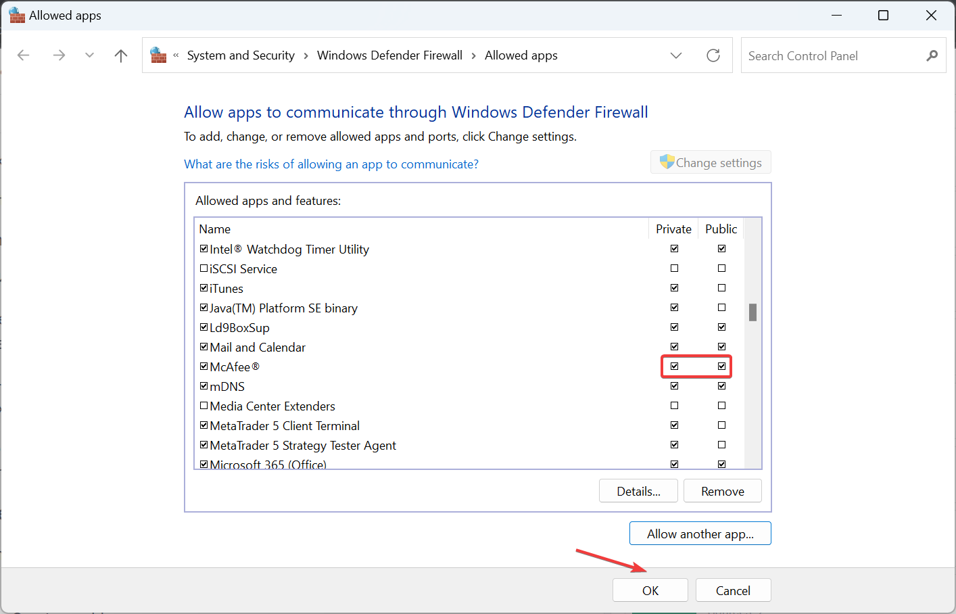Open recent locations dropdown
This screenshot has width=956, height=614.
[x=89, y=55]
